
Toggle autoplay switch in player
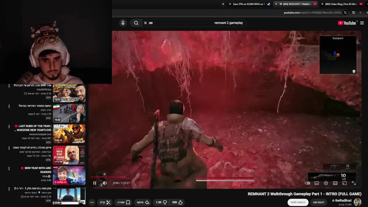(x=308, y=183)
